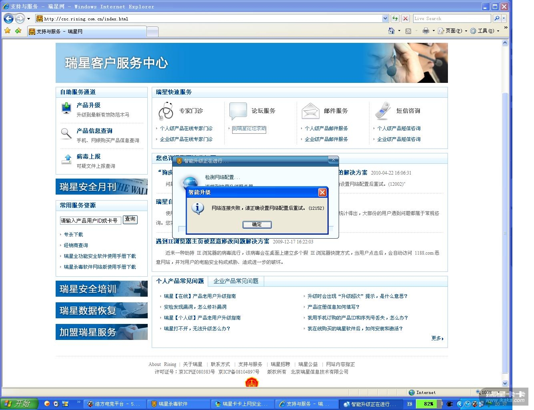Open the 病毒上报 link
The height and width of the screenshot is (410, 534).
tap(88, 157)
